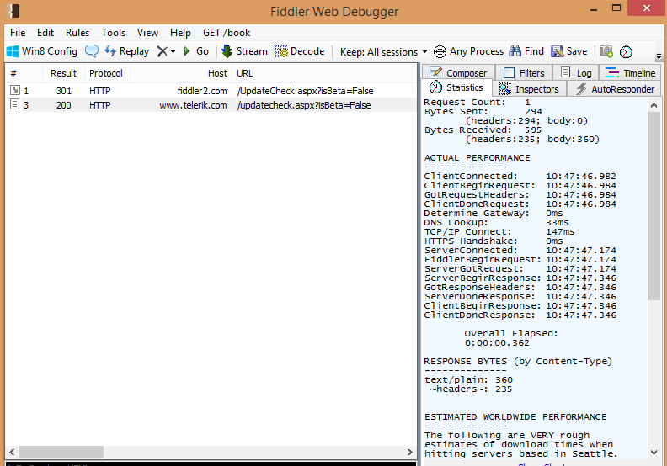The width and height of the screenshot is (667, 466).
Task: Click the DNS Lookup 33ms value
Action: [558, 223]
